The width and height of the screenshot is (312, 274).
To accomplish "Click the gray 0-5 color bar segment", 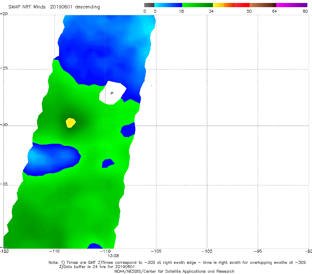I will (149, 5).
